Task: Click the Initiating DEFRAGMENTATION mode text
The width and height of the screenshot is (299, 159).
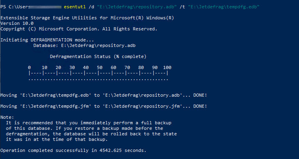Action: 47,40
